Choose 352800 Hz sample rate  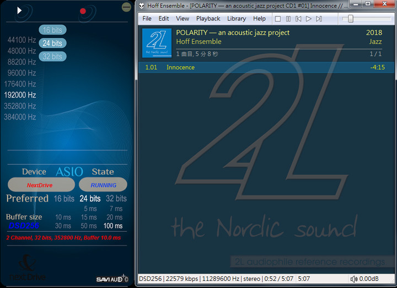[x=20, y=106]
